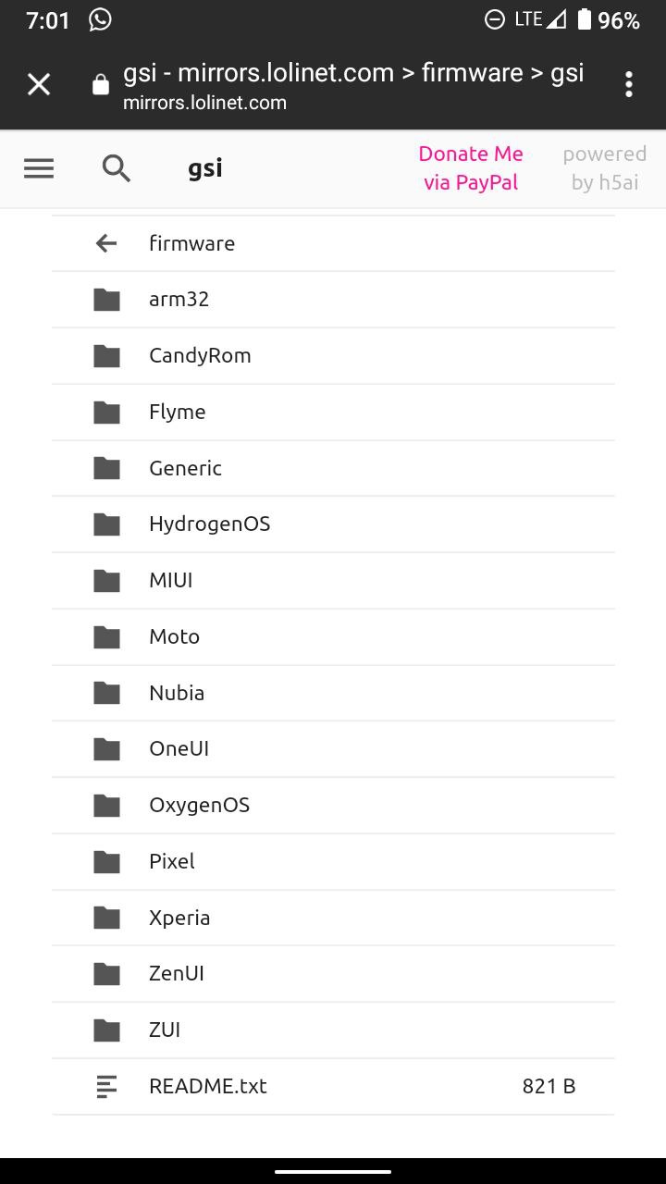Open the browser three-dot overflow menu

(629, 84)
